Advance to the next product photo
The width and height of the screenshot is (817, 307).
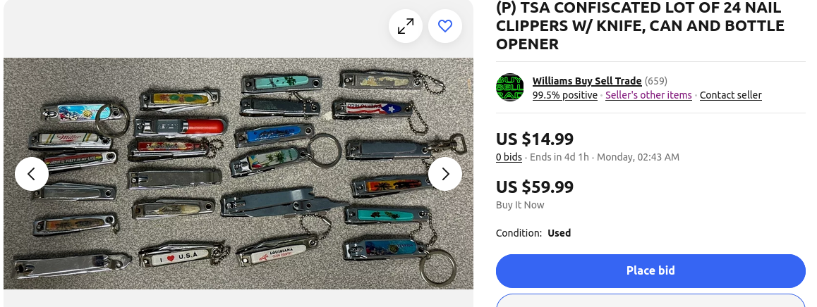click(x=445, y=174)
